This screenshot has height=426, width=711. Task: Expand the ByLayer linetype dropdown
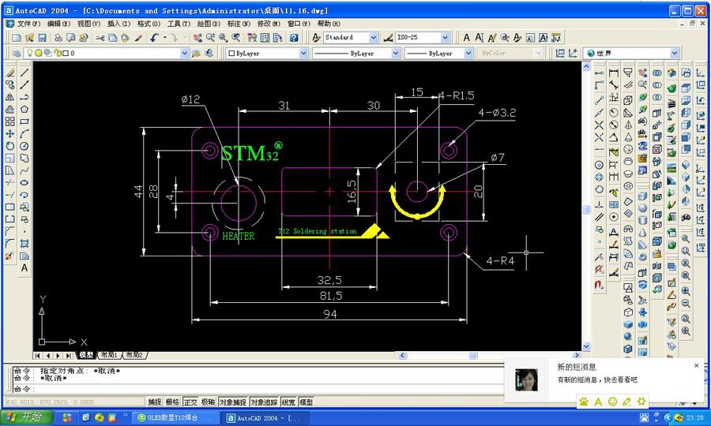point(396,54)
